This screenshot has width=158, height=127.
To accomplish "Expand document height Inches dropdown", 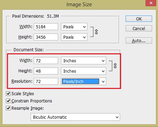I will 84,71.
